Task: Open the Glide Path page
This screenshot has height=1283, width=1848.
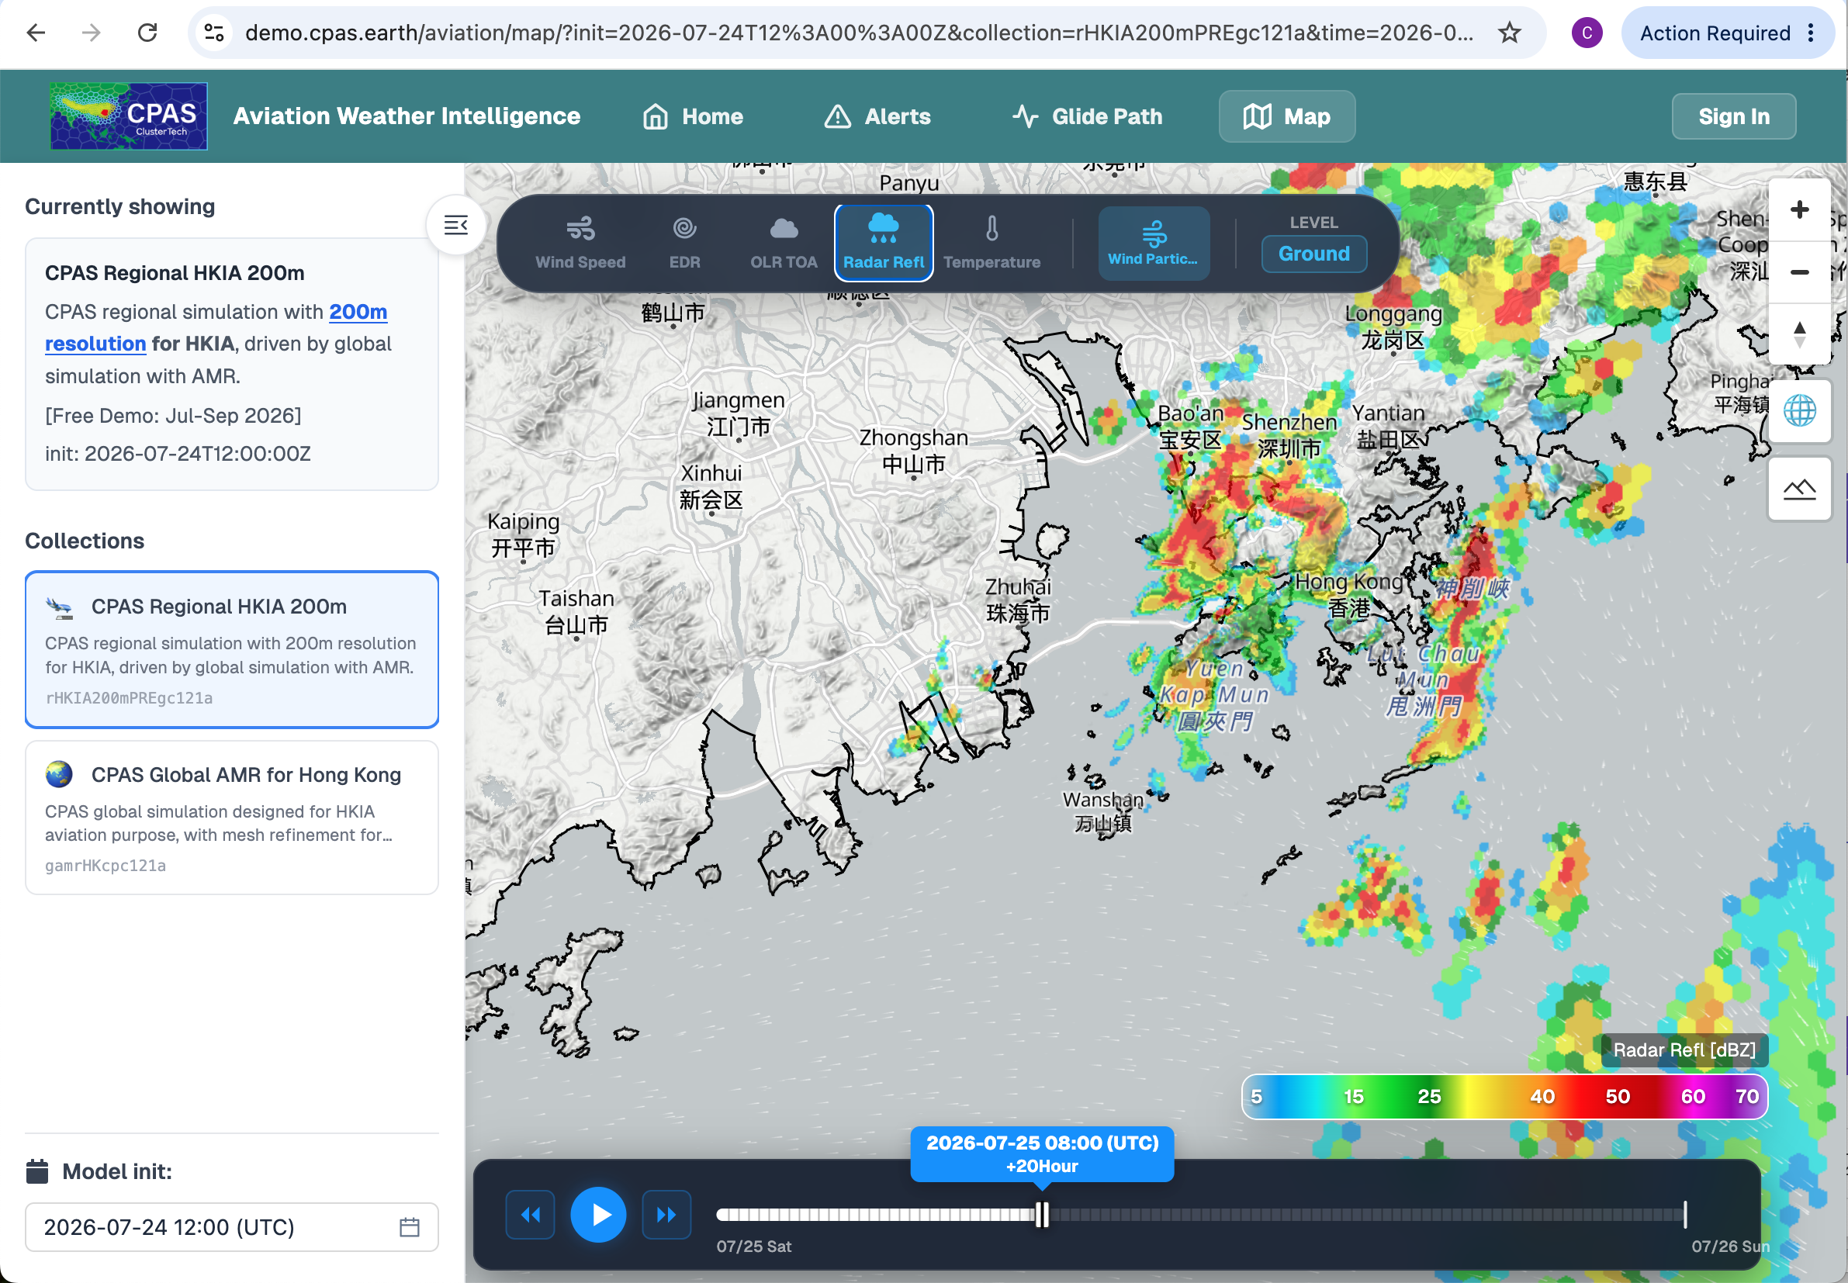Action: (1087, 116)
